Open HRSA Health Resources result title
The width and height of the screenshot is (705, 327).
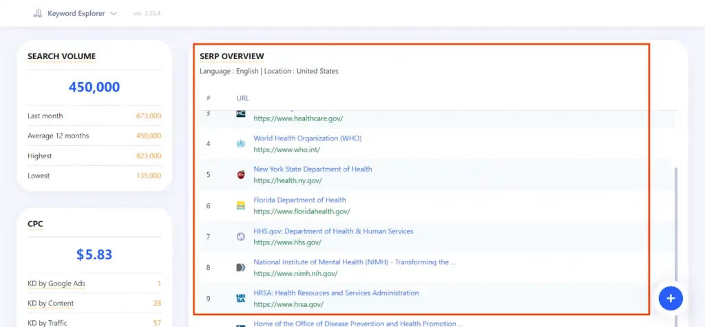coord(336,293)
